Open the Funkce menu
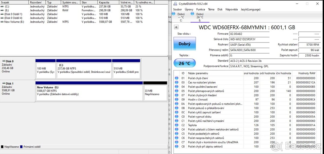 pos(201,9)
